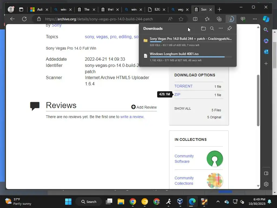Viewport: 277px width, 208px height.
Task: Select Windows Longhorn build 4001.iso download
Action: point(188,57)
